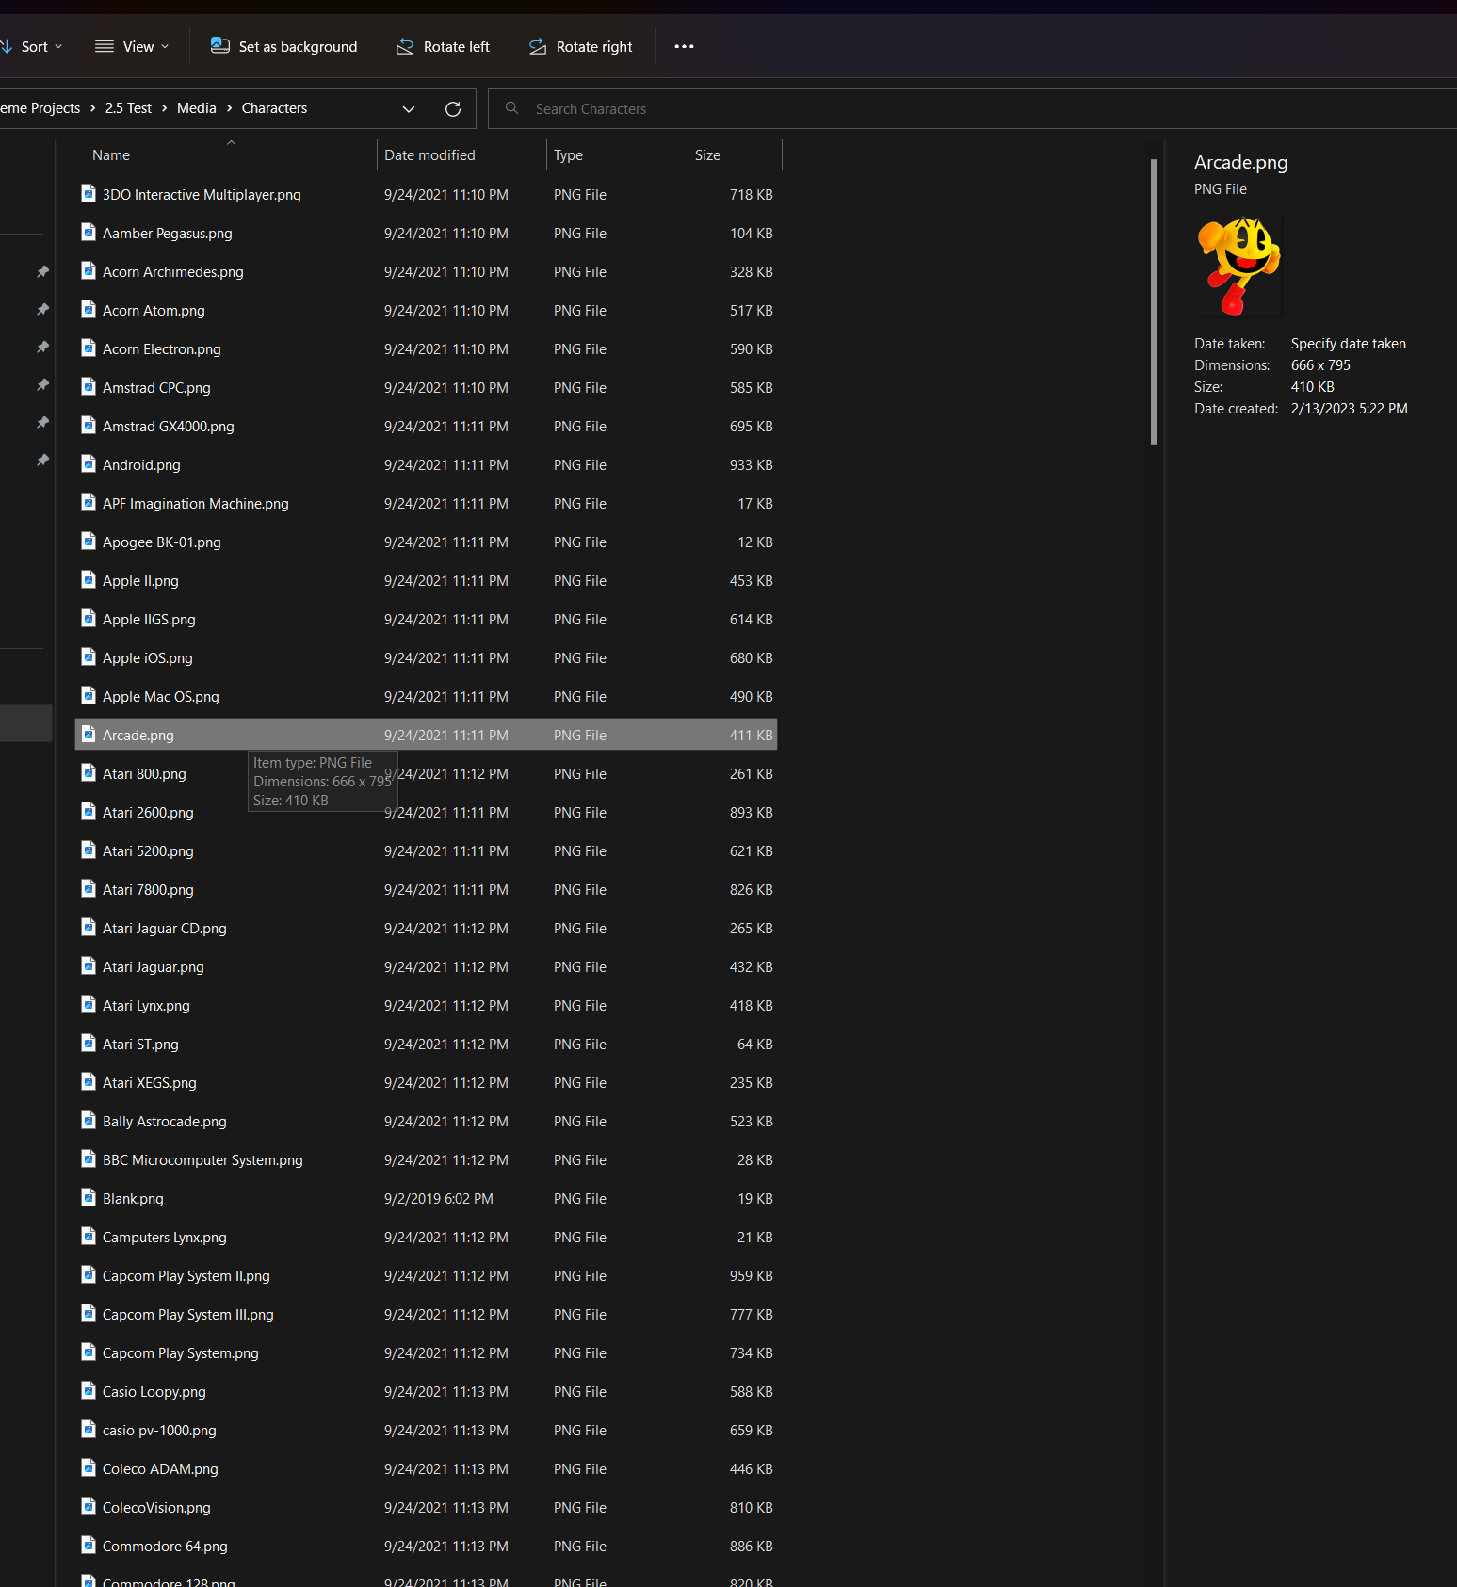Select file name Capcom Play System II.png
Screen dimensions: 1457x1587
click(x=186, y=1276)
